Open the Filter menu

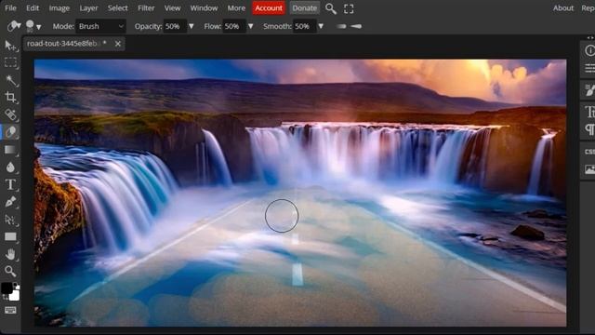(146, 8)
